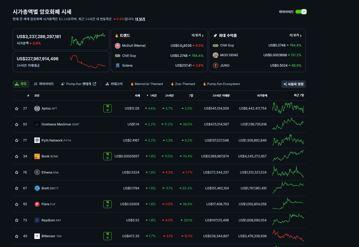Viewport: 359px width, 247px height.
Task: Sort by the 1시간 column header
Action: click(x=152, y=95)
